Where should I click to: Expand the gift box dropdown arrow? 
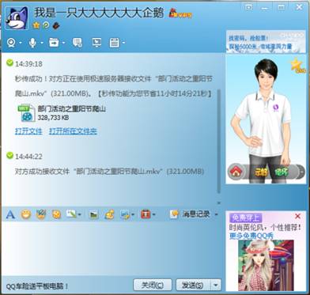(x=154, y=214)
